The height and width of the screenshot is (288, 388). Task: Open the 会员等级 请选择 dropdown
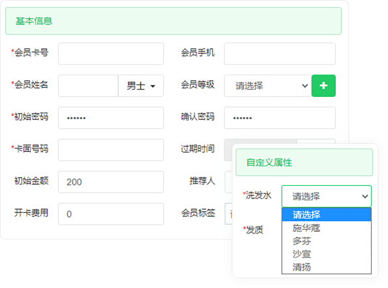coord(268,86)
